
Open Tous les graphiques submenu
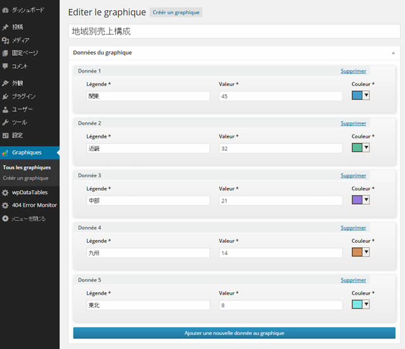27,168
